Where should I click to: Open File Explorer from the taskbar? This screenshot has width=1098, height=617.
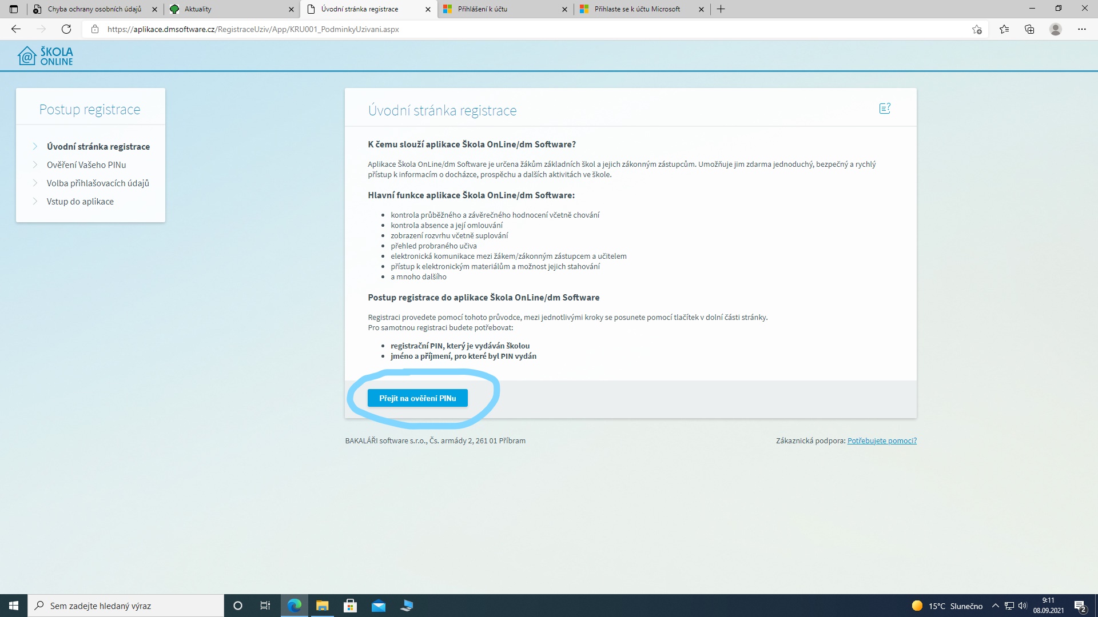pyautogui.click(x=322, y=606)
